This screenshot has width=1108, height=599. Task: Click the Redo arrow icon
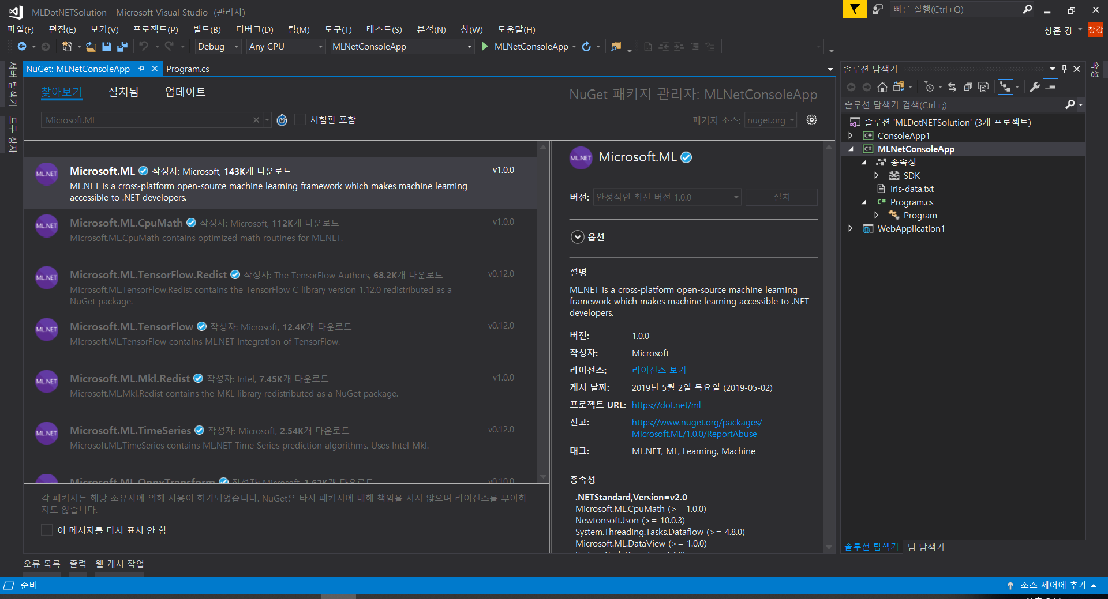point(169,47)
